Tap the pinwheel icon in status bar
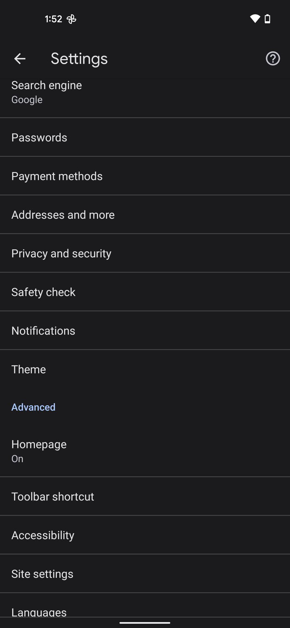 [71, 19]
